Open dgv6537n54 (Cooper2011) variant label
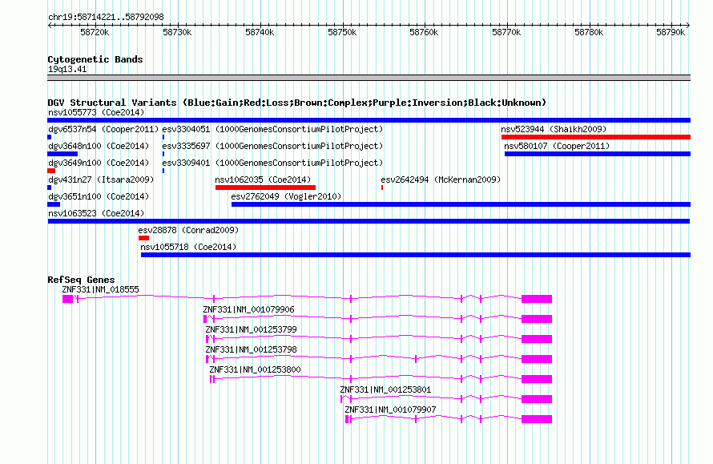The height and width of the screenshot is (464, 713). coord(103,129)
